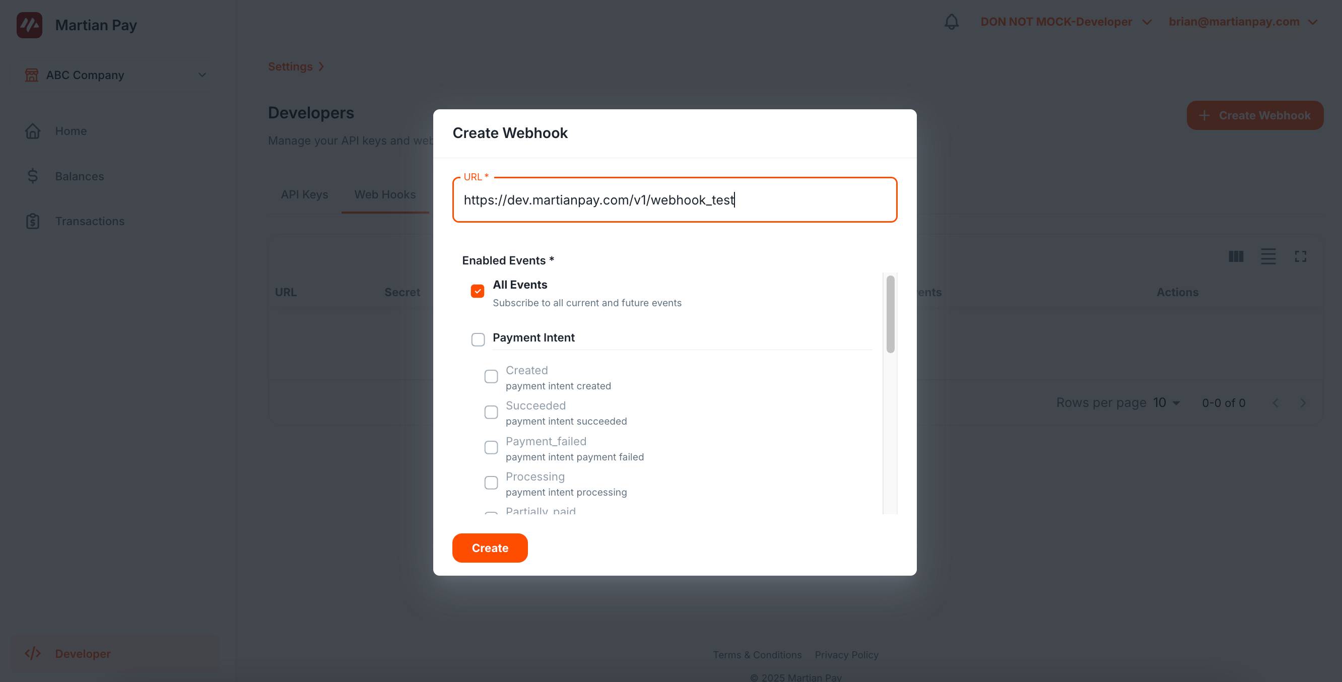
Task: Click the Developer code icon
Action: pos(33,653)
